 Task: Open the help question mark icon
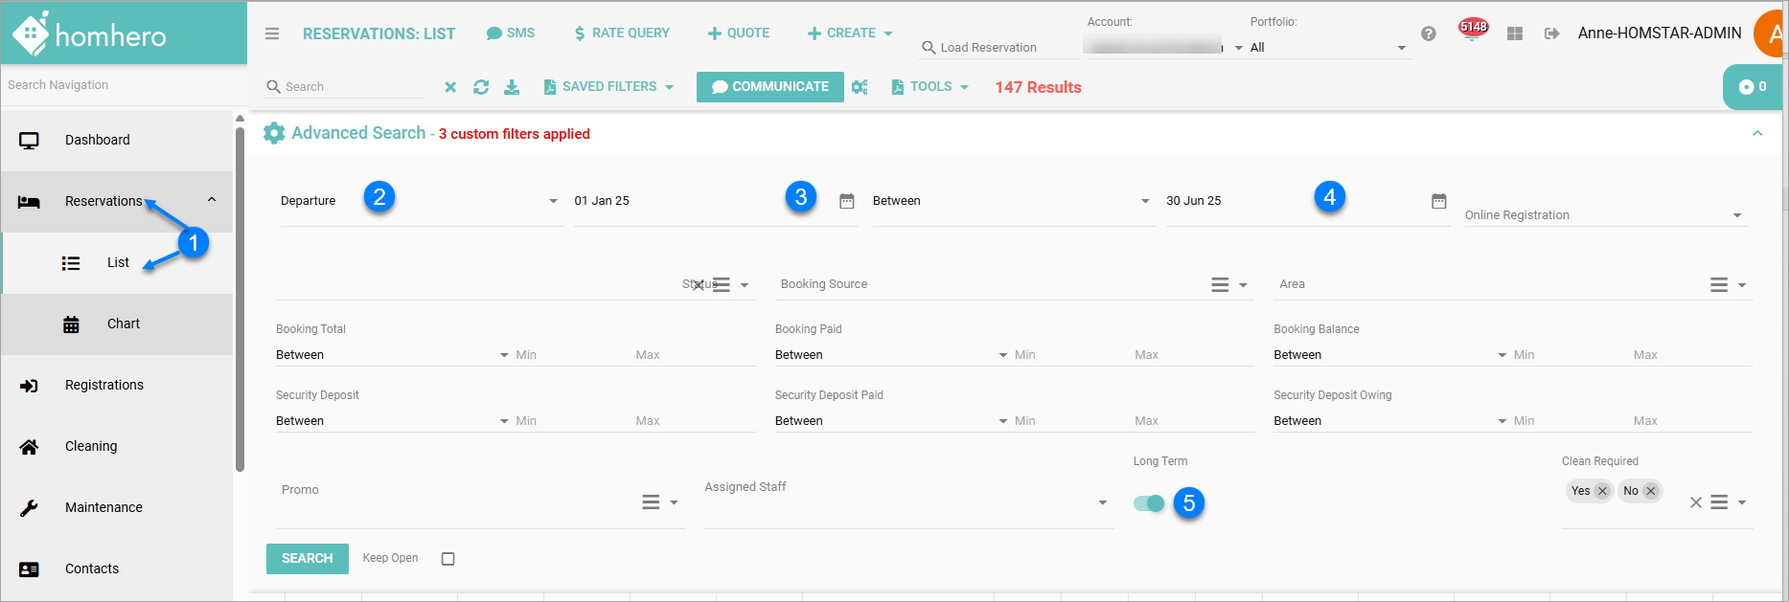click(1428, 33)
